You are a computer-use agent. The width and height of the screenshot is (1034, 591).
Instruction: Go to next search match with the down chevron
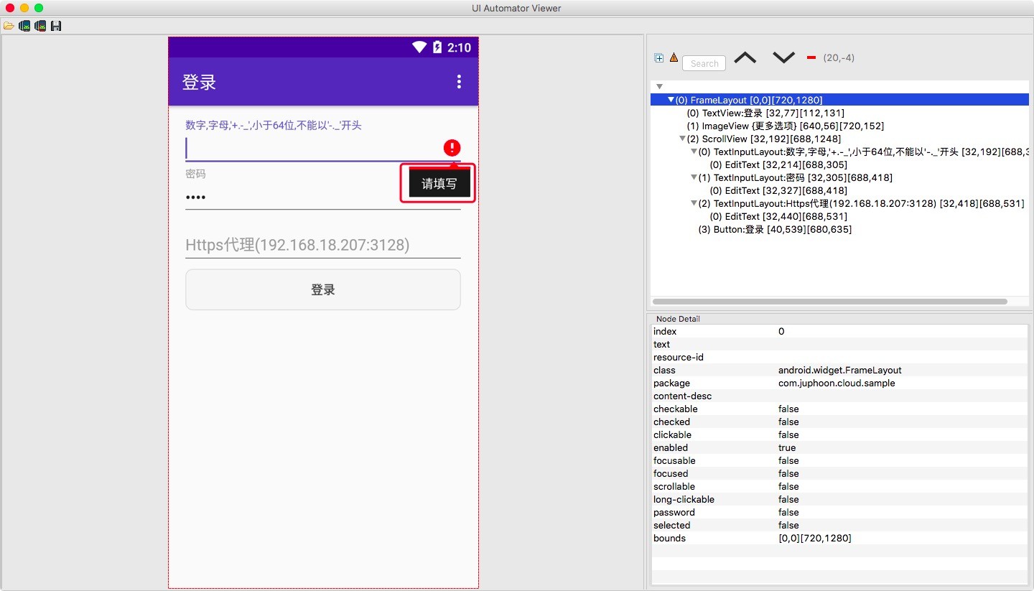click(x=783, y=57)
